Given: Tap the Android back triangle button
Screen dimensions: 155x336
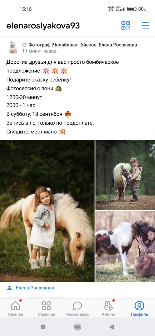Looking at the screenshot, I should pos(111,327).
